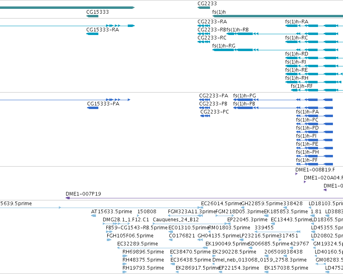Open the fs(1)h-RH transcript label
This screenshot has width=343, height=274.
(x=297, y=78)
